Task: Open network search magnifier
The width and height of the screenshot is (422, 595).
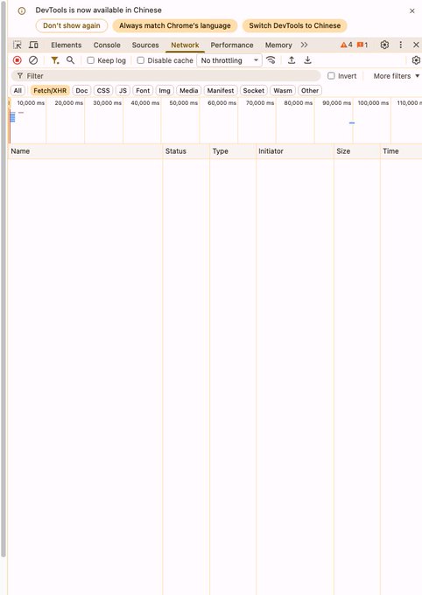Action: click(x=70, y=60)
